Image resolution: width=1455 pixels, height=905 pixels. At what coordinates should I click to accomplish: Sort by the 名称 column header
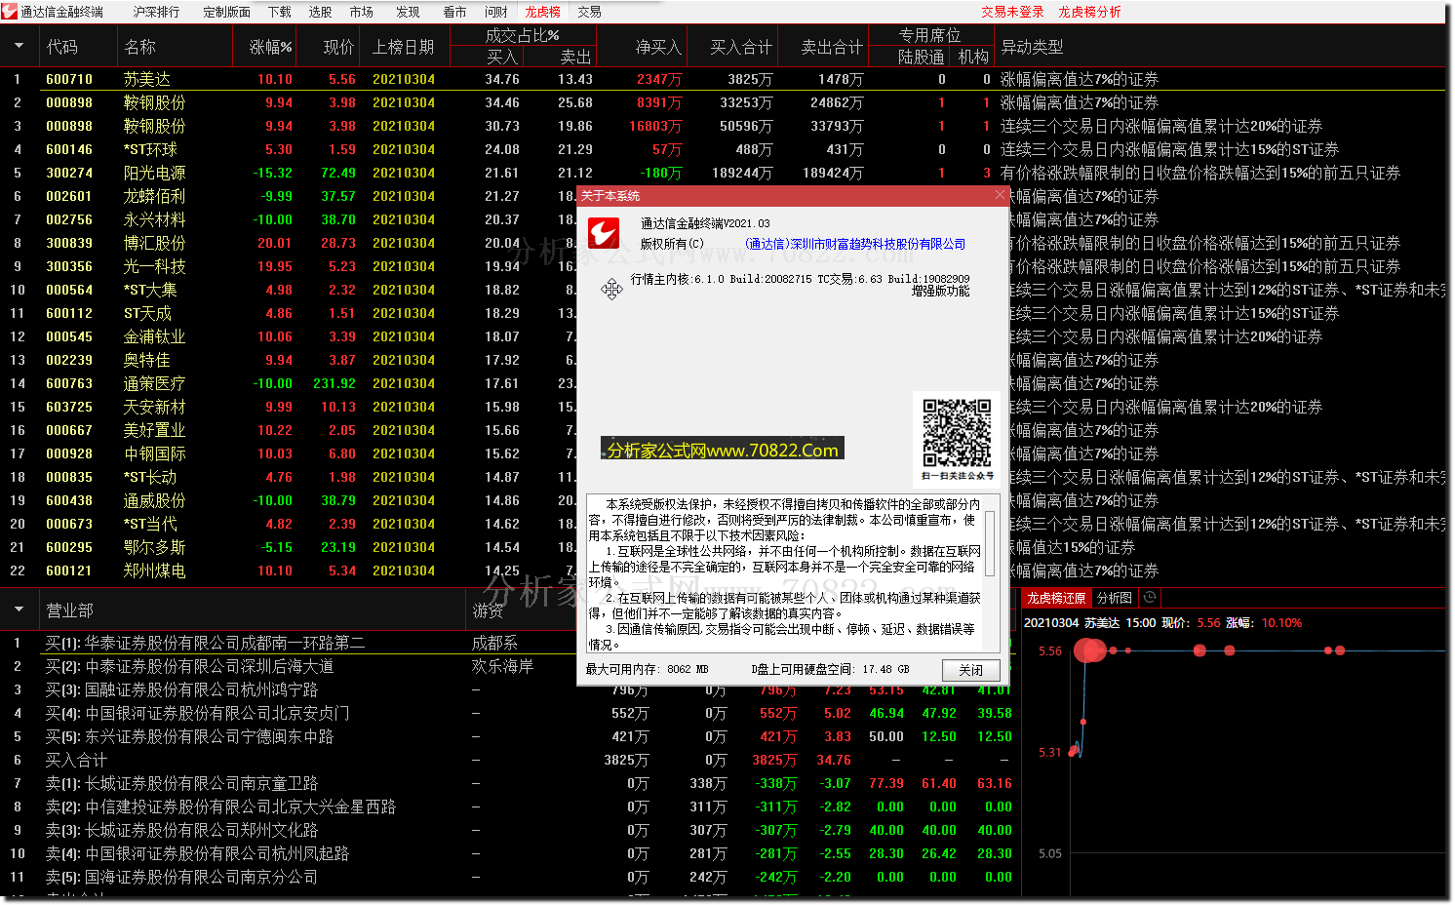pos(140,47)
